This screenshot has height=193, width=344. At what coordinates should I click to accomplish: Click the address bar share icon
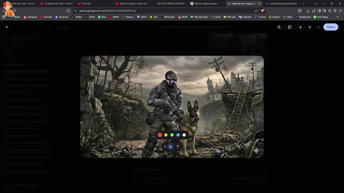coord(256,11)
